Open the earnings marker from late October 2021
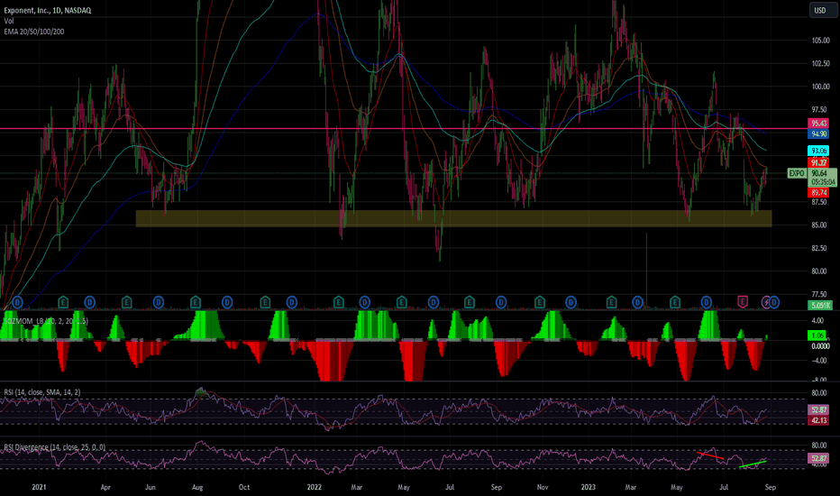840x496 pixels. [x=265, y=302]
